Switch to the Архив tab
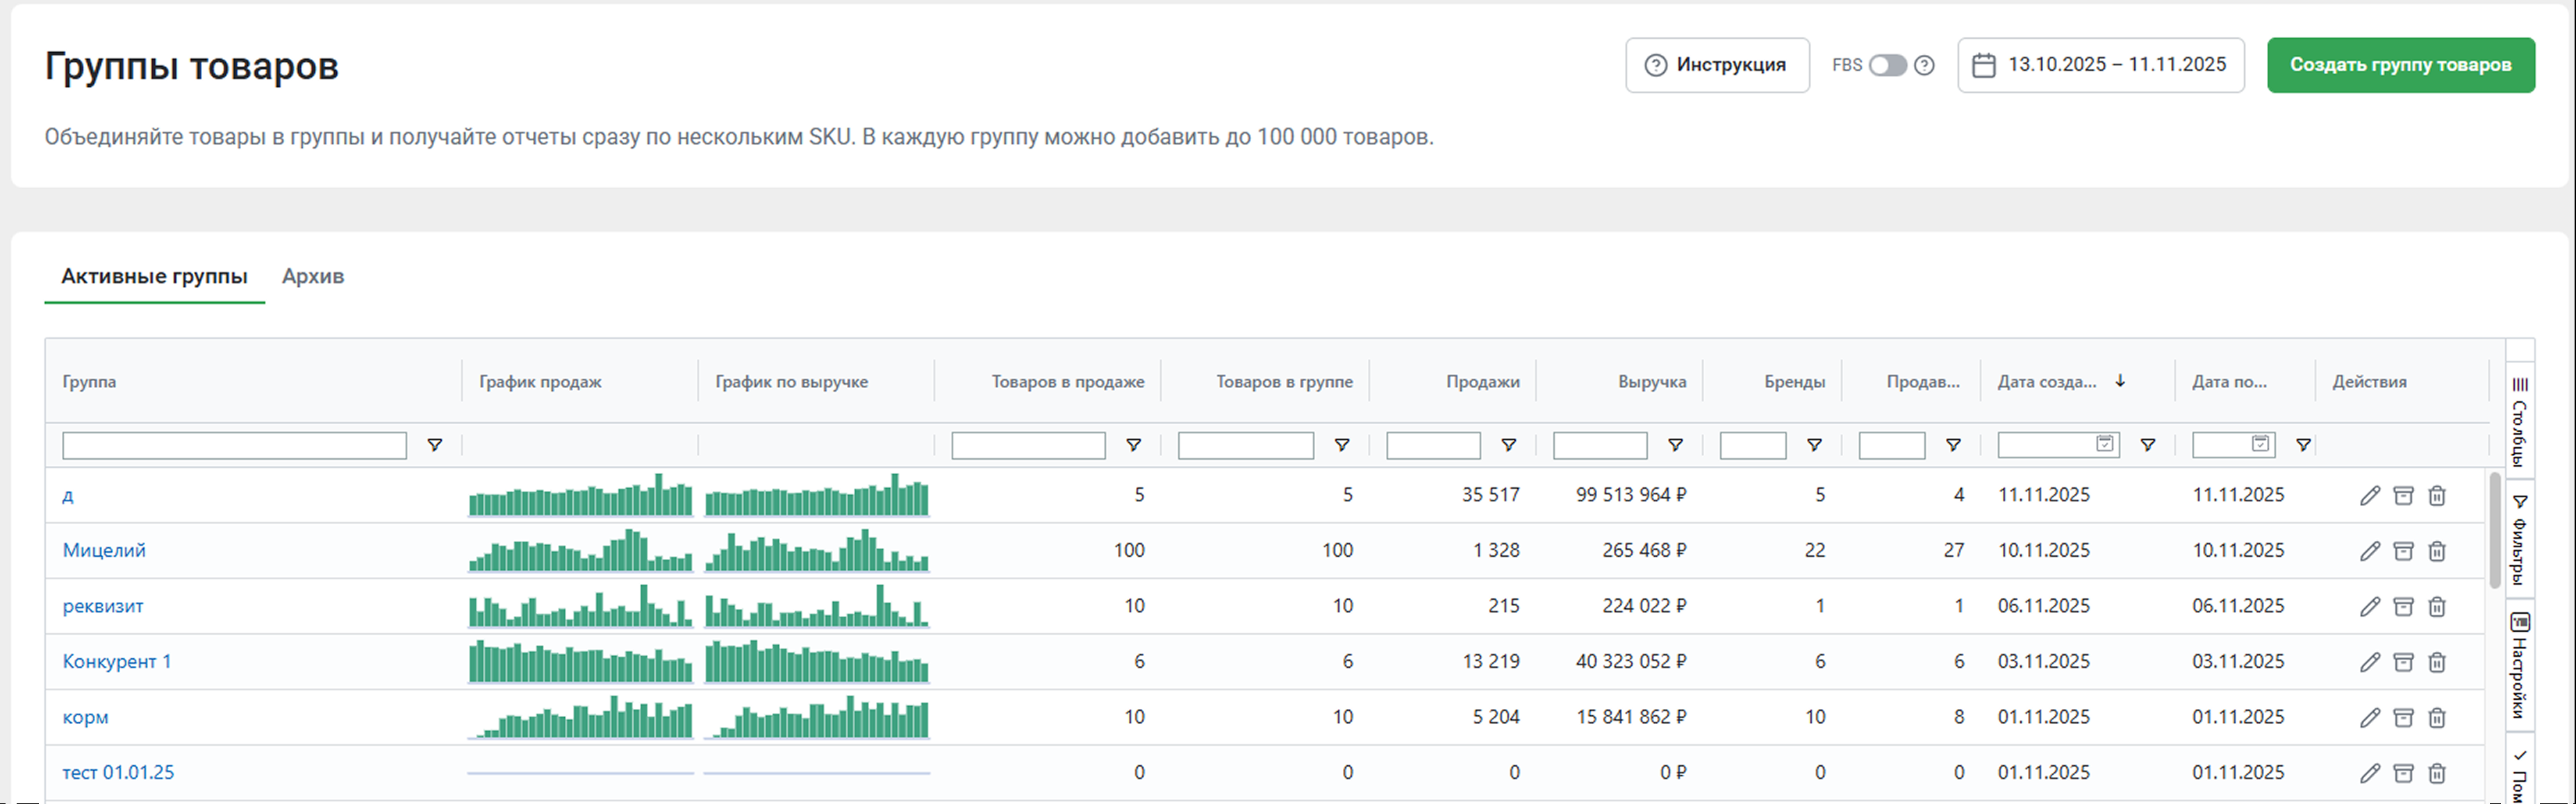 pyautogui.click(x=313, y=276)
